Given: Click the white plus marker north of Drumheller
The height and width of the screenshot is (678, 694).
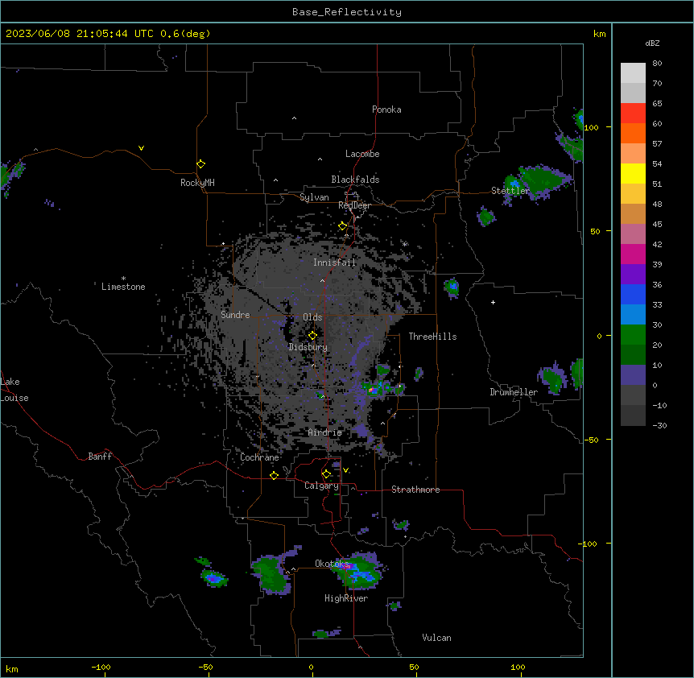Looking at the screenshot, I should pyautogui.click(x=493, y=302).
